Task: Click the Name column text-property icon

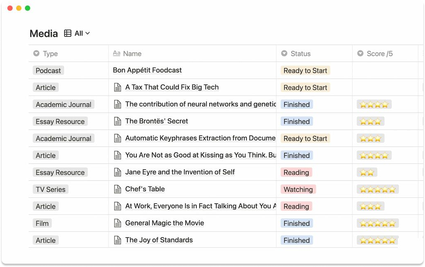Action: pyautogui.click(x=117, y=54)
